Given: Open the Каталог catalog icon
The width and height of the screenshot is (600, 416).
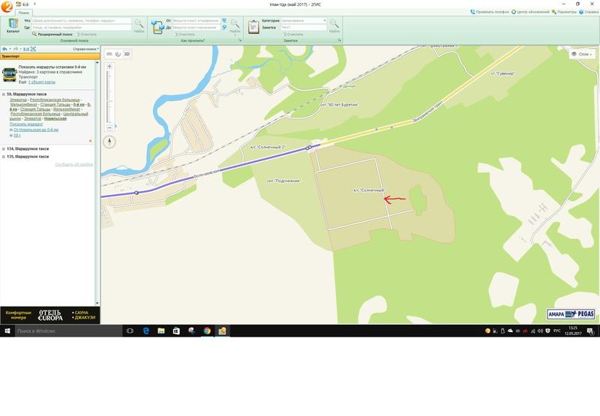Looking at the screenshot, I should [x=13, y=25].
